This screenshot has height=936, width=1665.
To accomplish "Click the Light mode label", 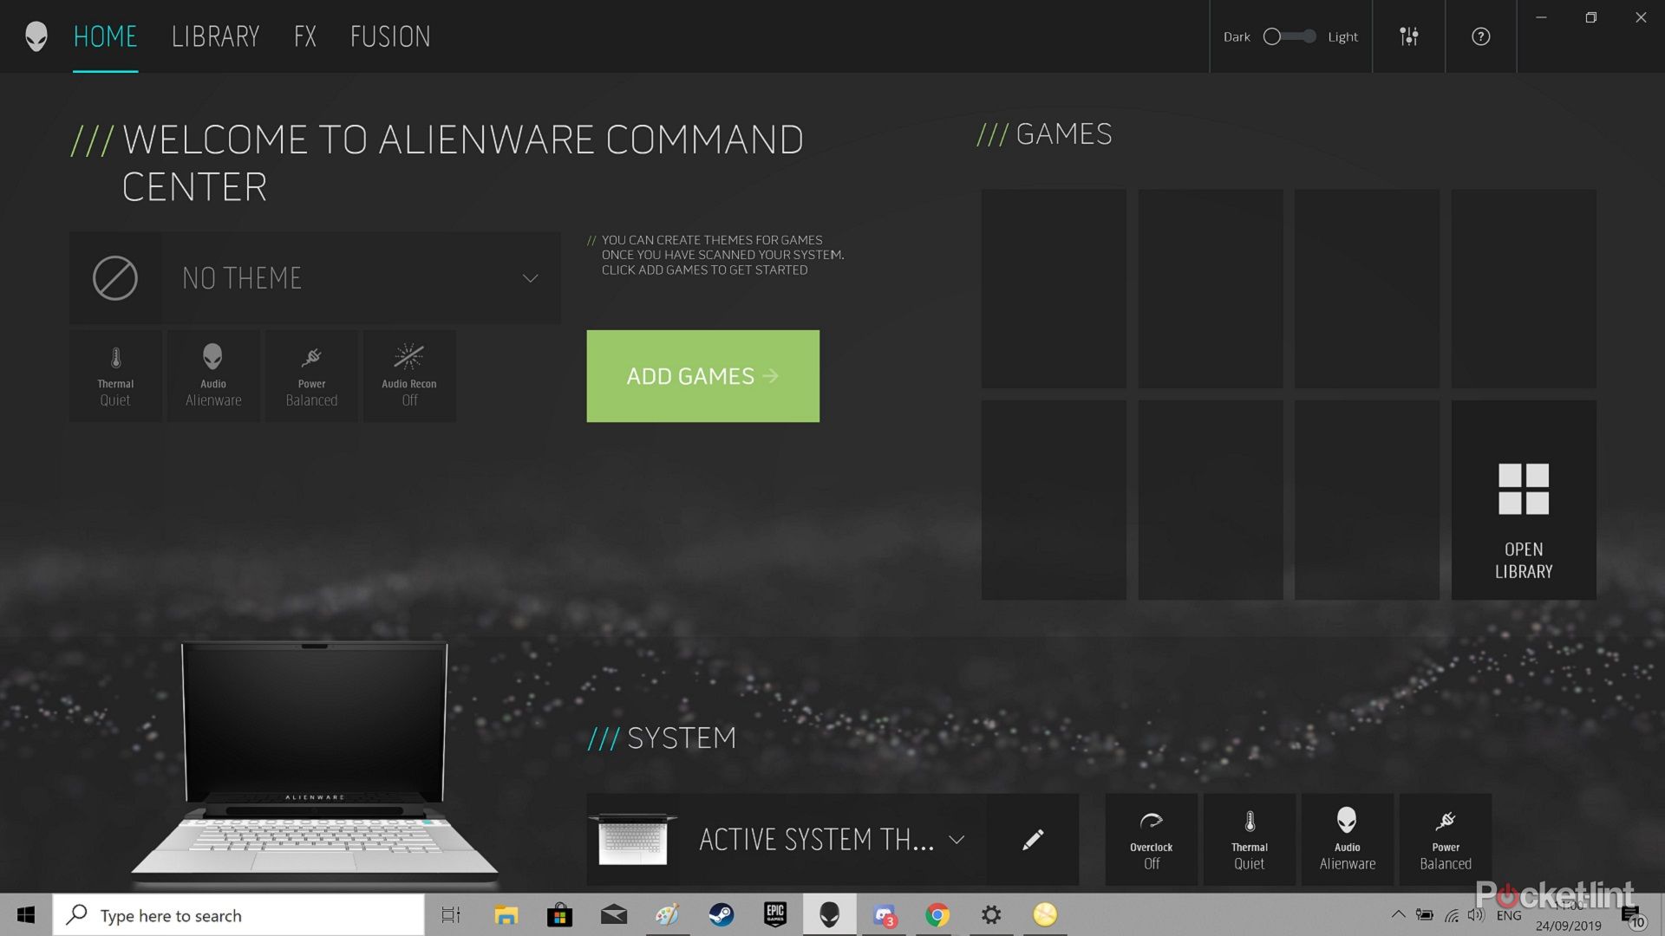I will 1342,36.
